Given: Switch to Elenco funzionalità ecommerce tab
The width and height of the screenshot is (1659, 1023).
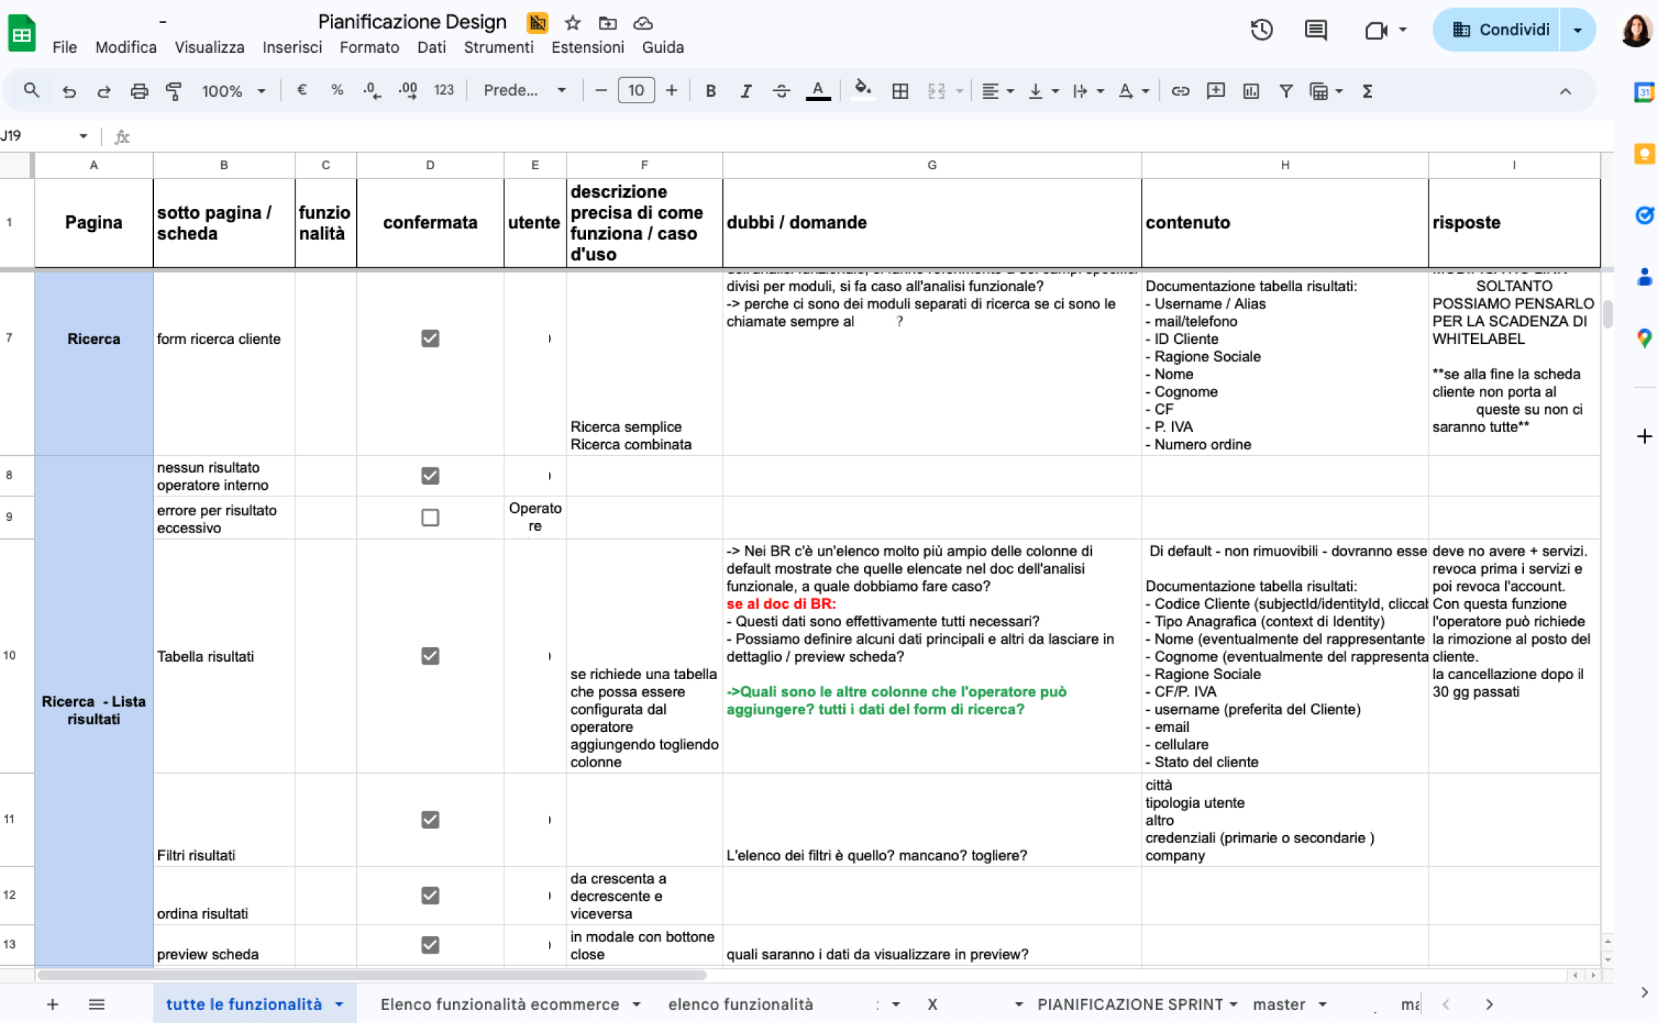Looking at the screenshot, I should pyautogui.click(x=499, y=1004).
